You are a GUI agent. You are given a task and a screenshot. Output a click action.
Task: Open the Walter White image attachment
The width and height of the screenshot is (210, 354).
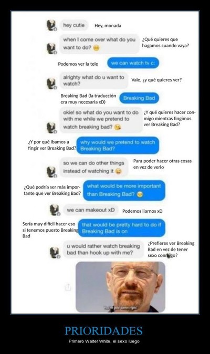[120, 287]
